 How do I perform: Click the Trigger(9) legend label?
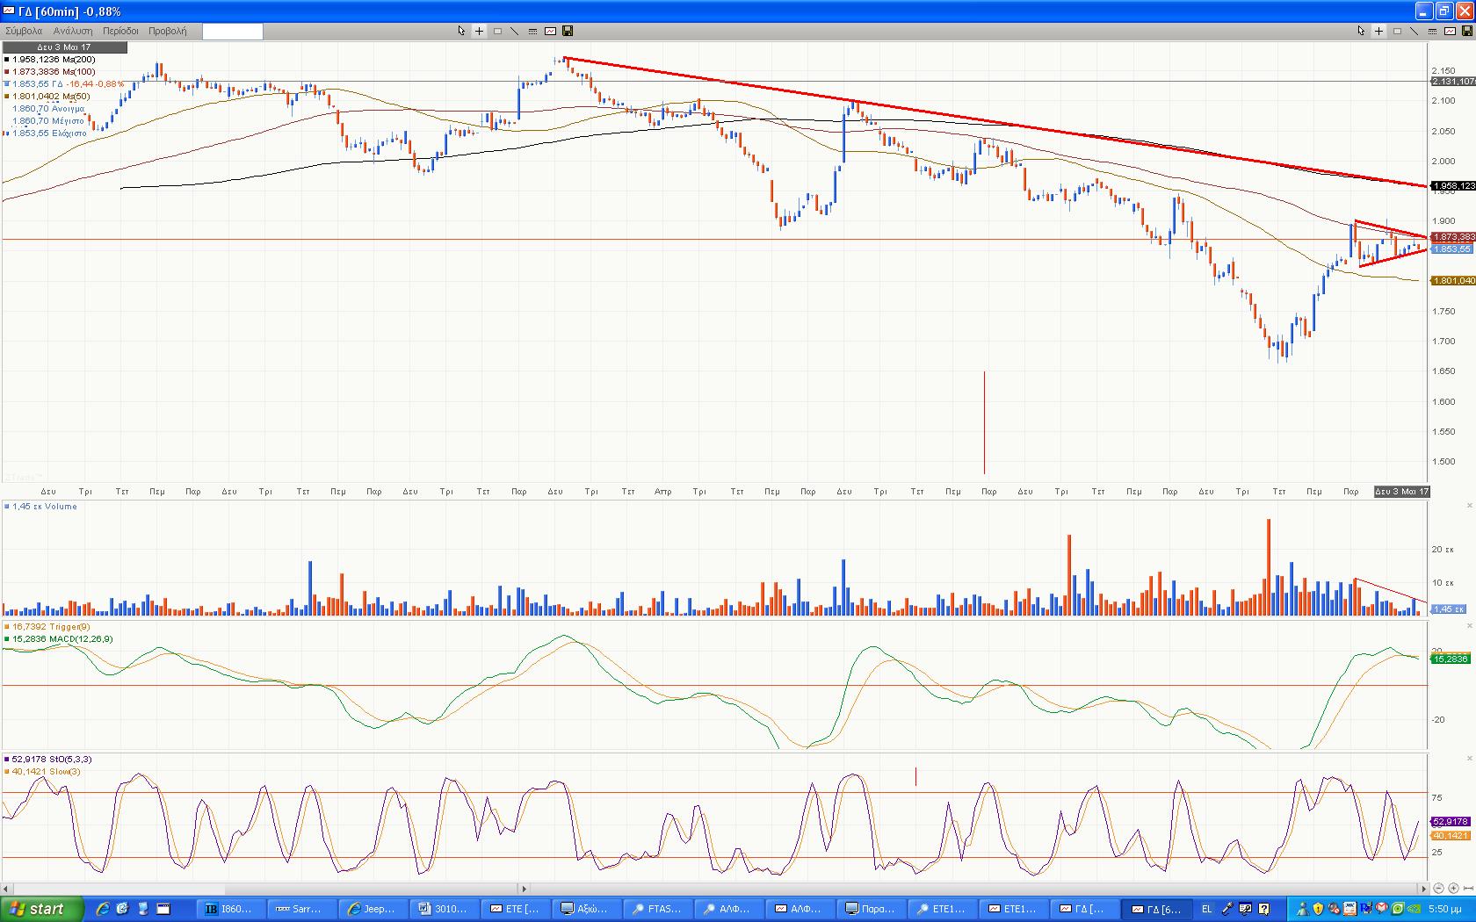coord(47,627)
